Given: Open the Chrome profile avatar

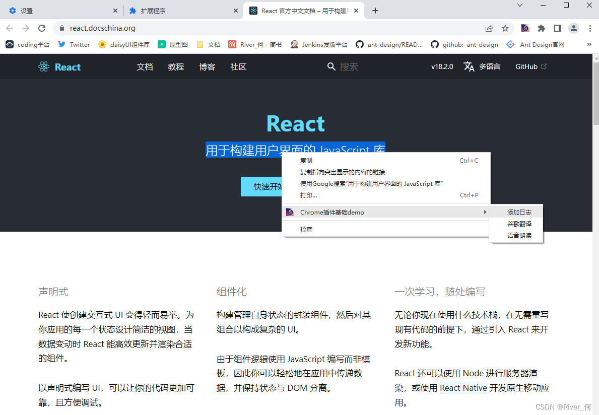Looking at the screenshot, I should pos(573,28).
